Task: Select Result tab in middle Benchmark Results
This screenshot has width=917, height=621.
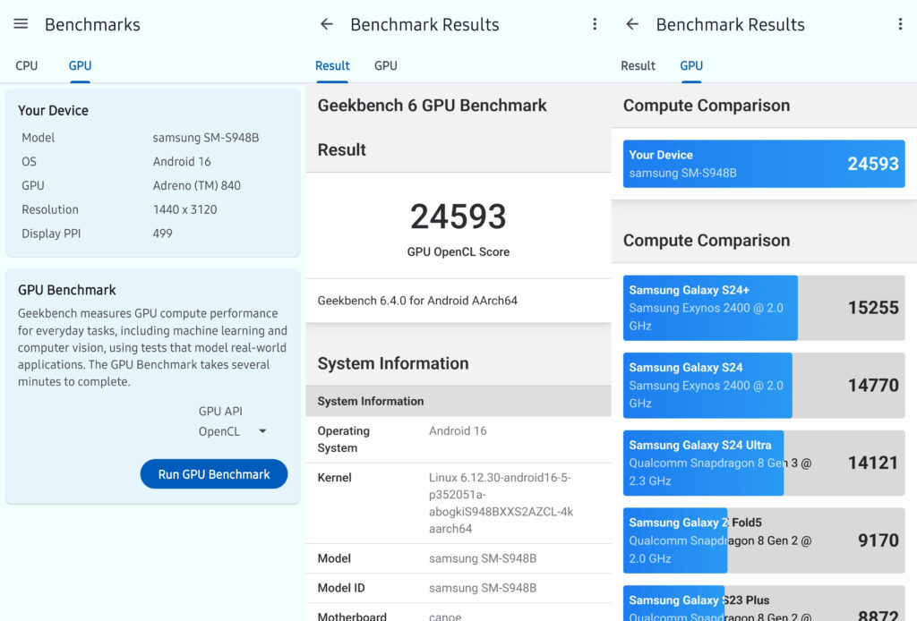Action: 332,65
